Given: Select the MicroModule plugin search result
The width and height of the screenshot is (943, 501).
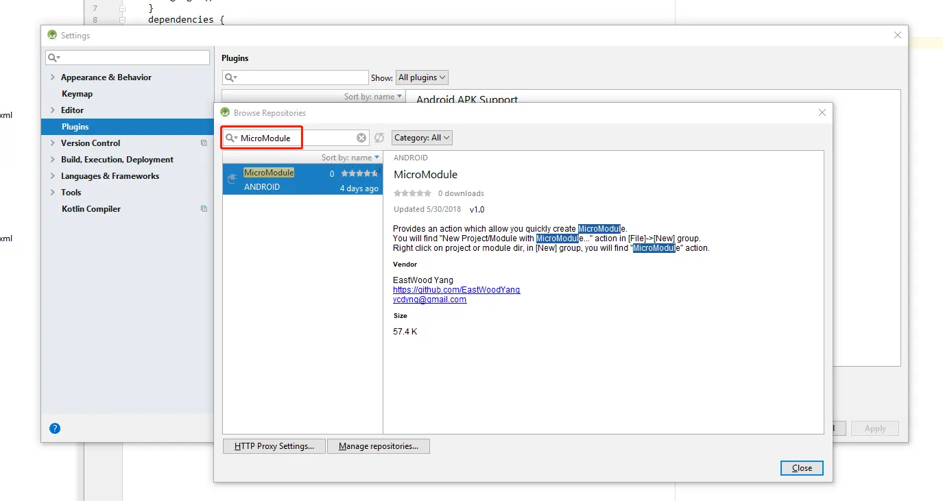Looking at the screenshot, I should [302, 180].
